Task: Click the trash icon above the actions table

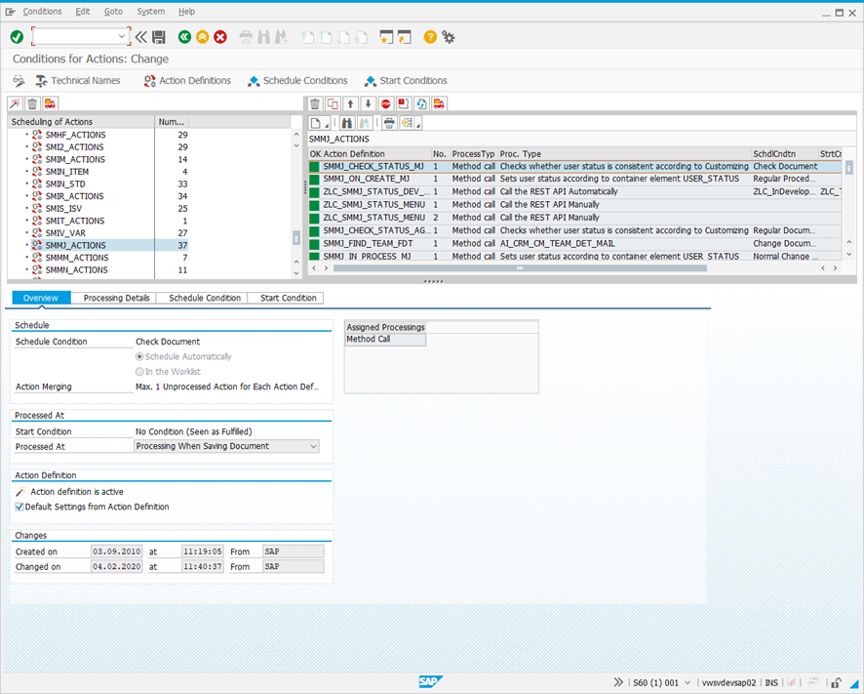Action: pos(315,103)
